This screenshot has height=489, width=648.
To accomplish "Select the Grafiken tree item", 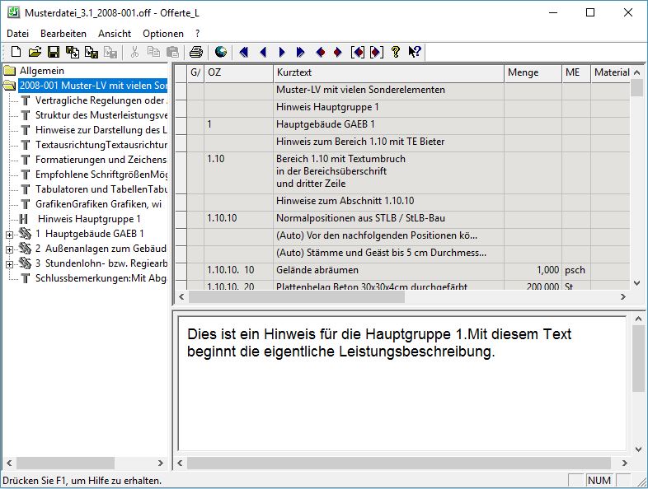I will point(98,204).
